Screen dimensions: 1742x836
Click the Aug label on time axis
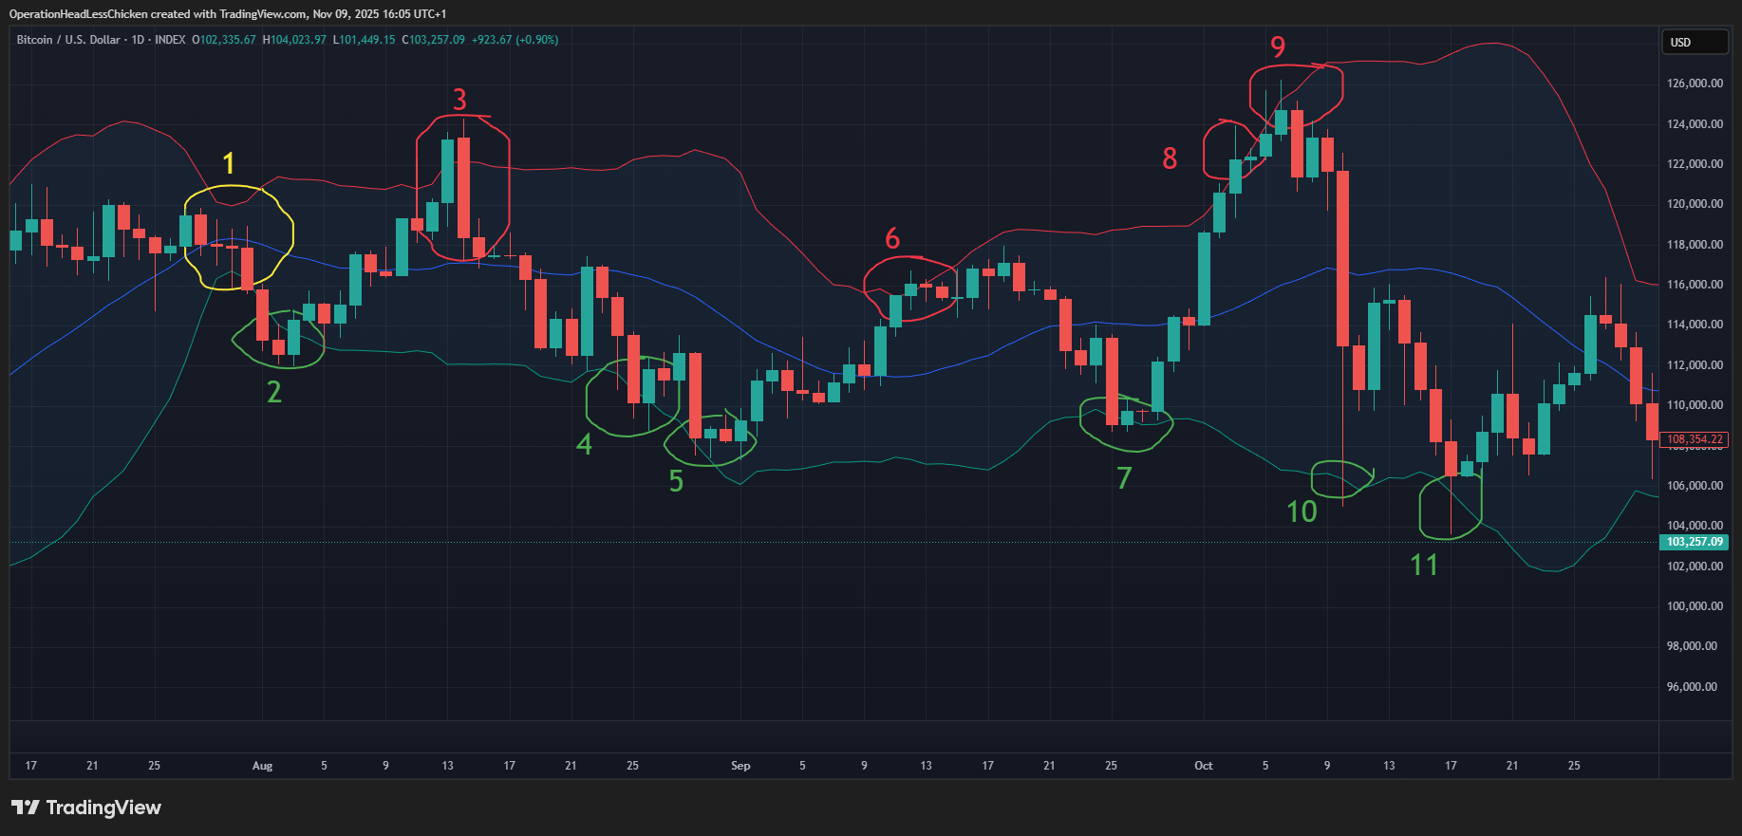point(262,766)
